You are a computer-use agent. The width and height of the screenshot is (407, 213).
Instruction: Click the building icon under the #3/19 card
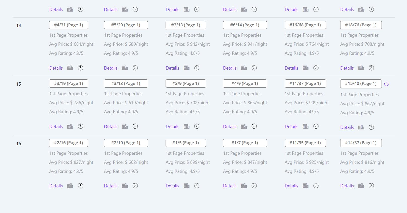[x=70, y=126]
